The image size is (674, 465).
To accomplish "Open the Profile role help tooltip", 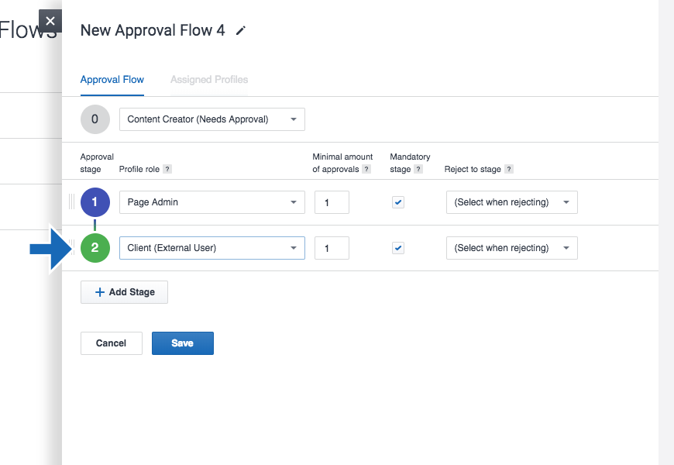I will (167, 169).
